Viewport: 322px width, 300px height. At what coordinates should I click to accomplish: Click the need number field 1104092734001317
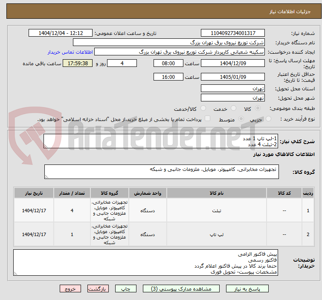point(233,33)
